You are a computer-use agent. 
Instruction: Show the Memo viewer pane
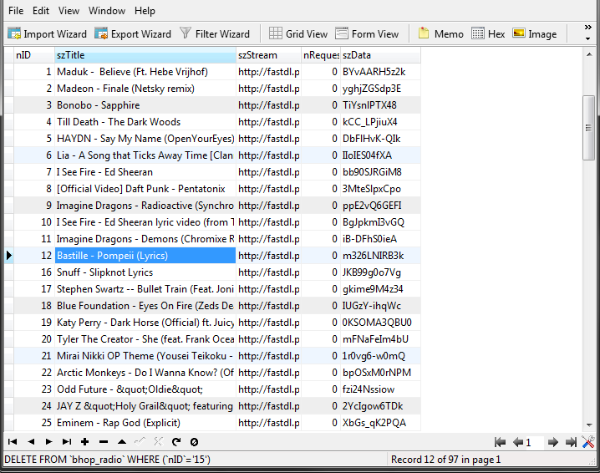pyautogui.click(x=440, y=34)
